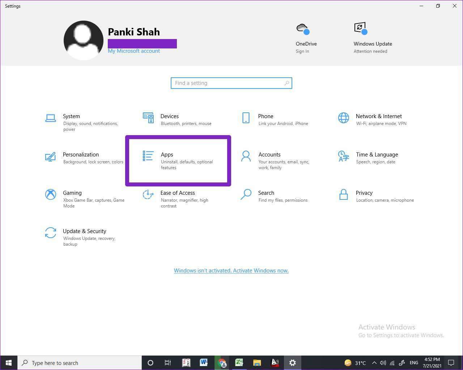This screenshot has height=370, width=463.
Task: Open the Personalization paintbrush icon
Action: (50, 156)
